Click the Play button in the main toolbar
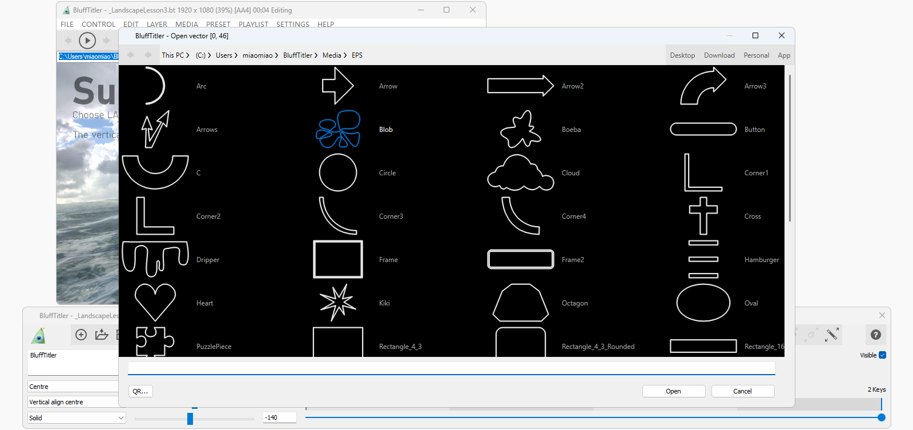 [87, 41]
